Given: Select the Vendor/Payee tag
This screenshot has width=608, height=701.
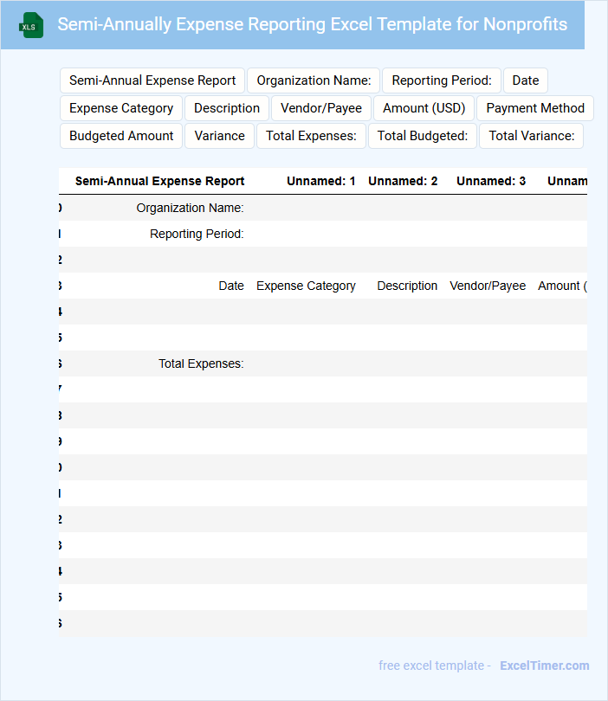Looking at the screenshot, I should 321,108.
